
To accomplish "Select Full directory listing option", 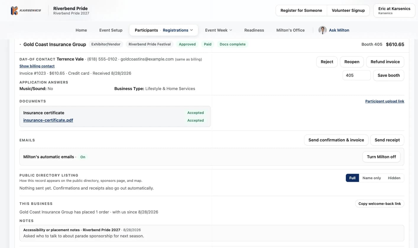I will pyautogui.click(x=352, y=178).
